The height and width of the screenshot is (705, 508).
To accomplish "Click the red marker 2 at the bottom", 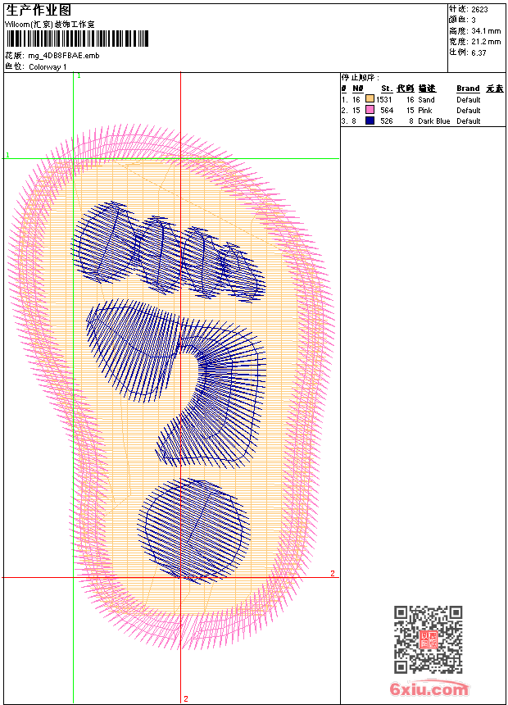I will tap(186, 698).
